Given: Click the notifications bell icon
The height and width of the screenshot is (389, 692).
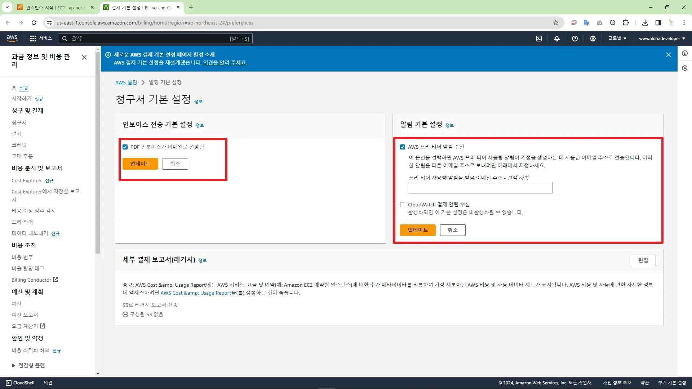Looking at the screenshot, I should [556, 39].
